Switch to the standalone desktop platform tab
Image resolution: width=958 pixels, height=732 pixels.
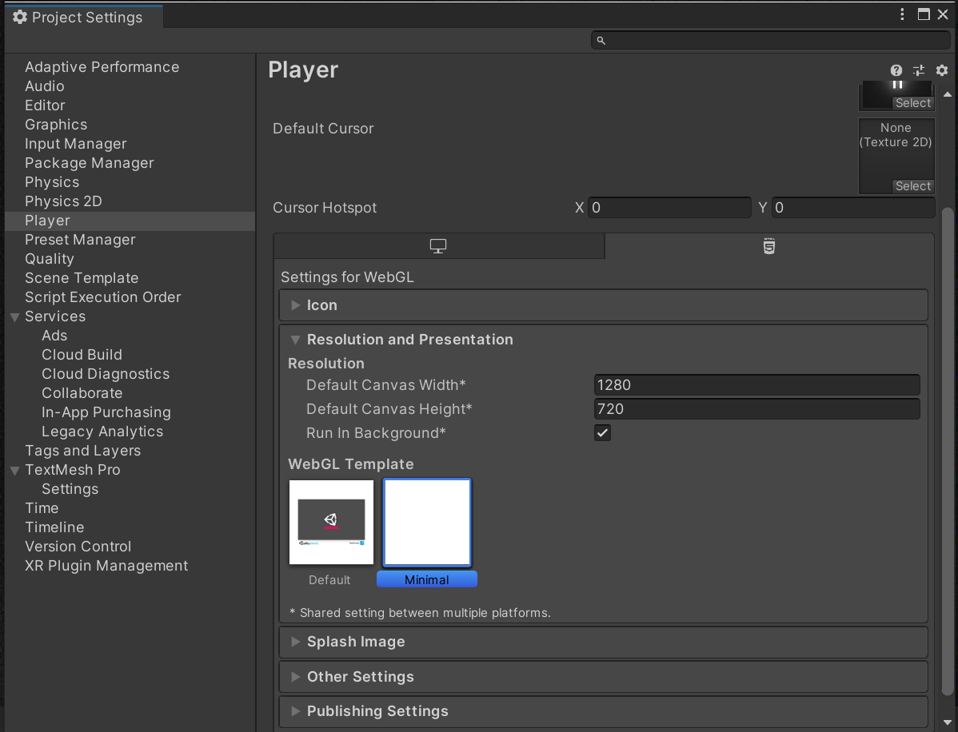[439, 246]
